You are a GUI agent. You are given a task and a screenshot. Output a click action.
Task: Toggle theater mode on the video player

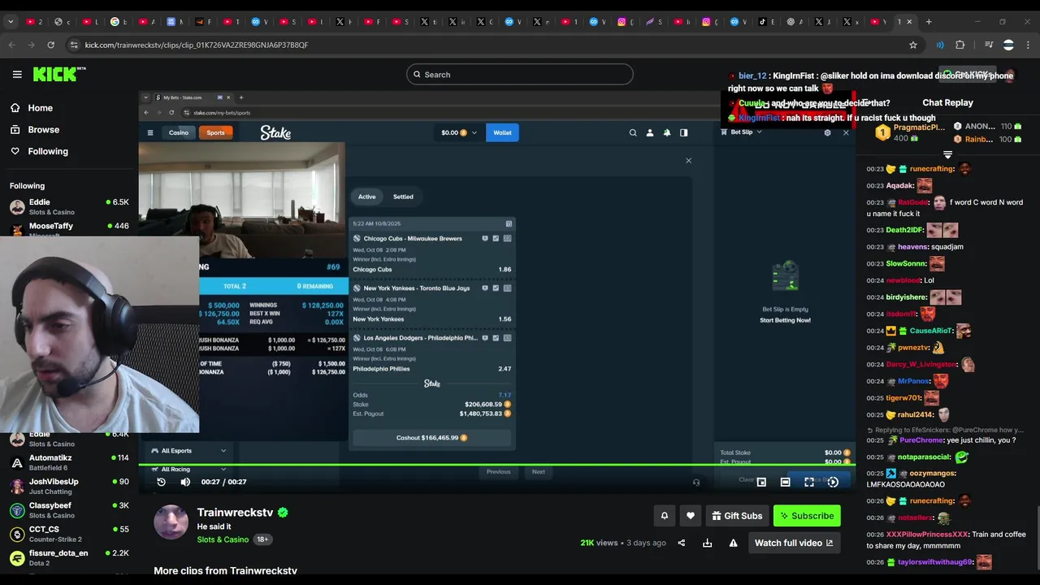pos(785,482)
